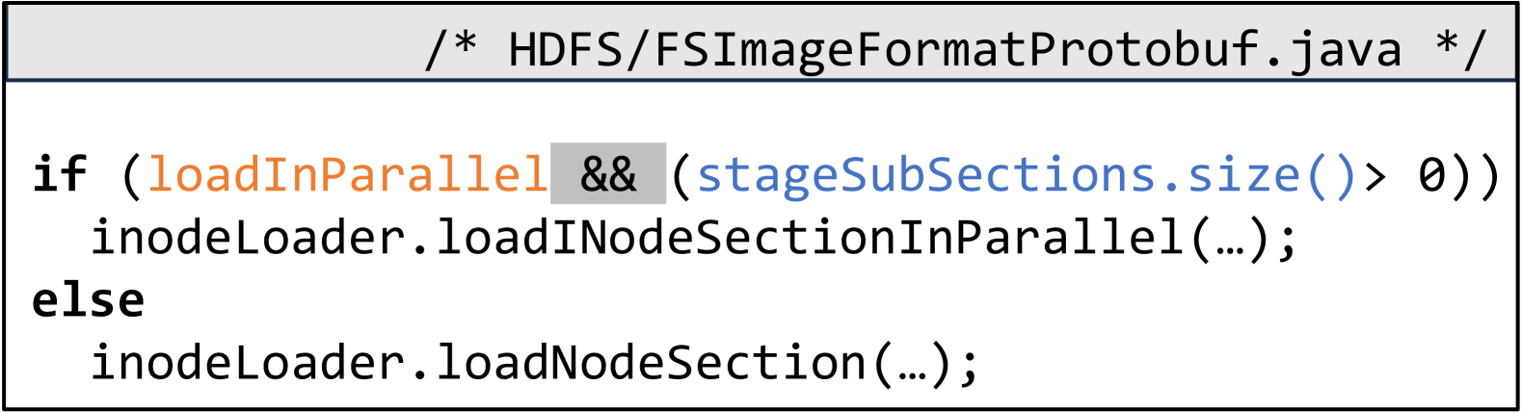Viewport: 1522px width, 412px height.
Task: Click the loadINodeSectionInParallel method name
Action: (812, 238)
